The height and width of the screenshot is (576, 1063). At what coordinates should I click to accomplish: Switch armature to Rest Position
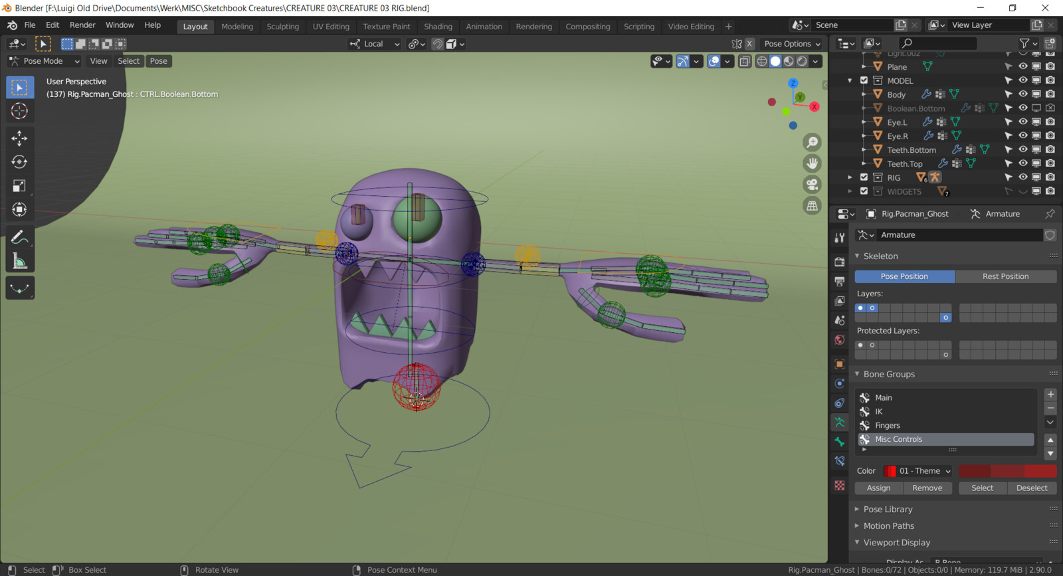click(x=1005, y=276)
